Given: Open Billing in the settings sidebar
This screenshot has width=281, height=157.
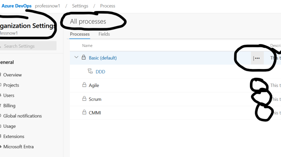Looking at the screenshot, I should pos(9,106).
